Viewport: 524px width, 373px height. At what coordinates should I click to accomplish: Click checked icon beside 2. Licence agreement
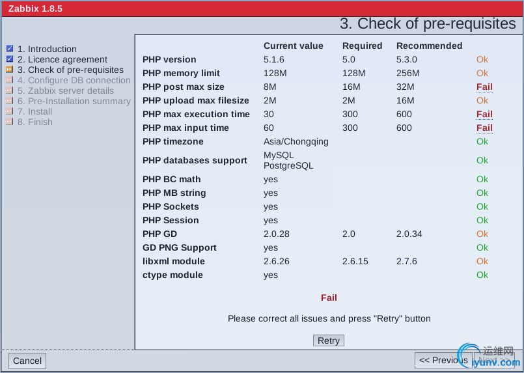click(x=10, y=59)
